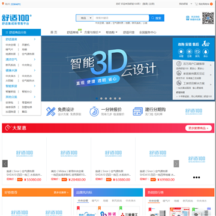The image size is (216, 216).
Task: Select the 采暖 sun icon in service panel
Action: pyautogui.click(x=181, y=52)
